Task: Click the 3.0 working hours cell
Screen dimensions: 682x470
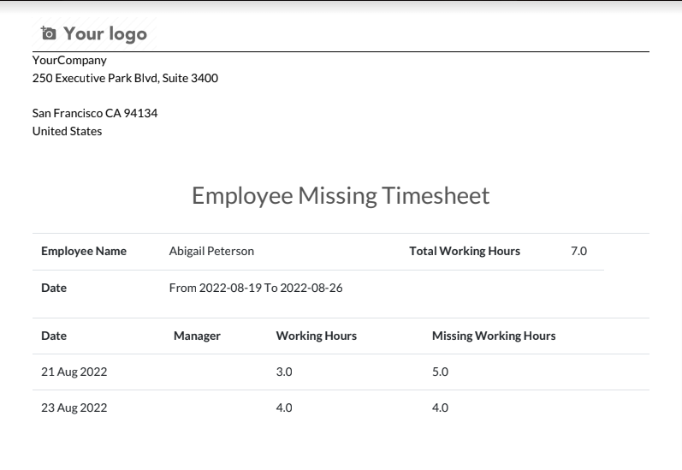Action: point(284,372)
